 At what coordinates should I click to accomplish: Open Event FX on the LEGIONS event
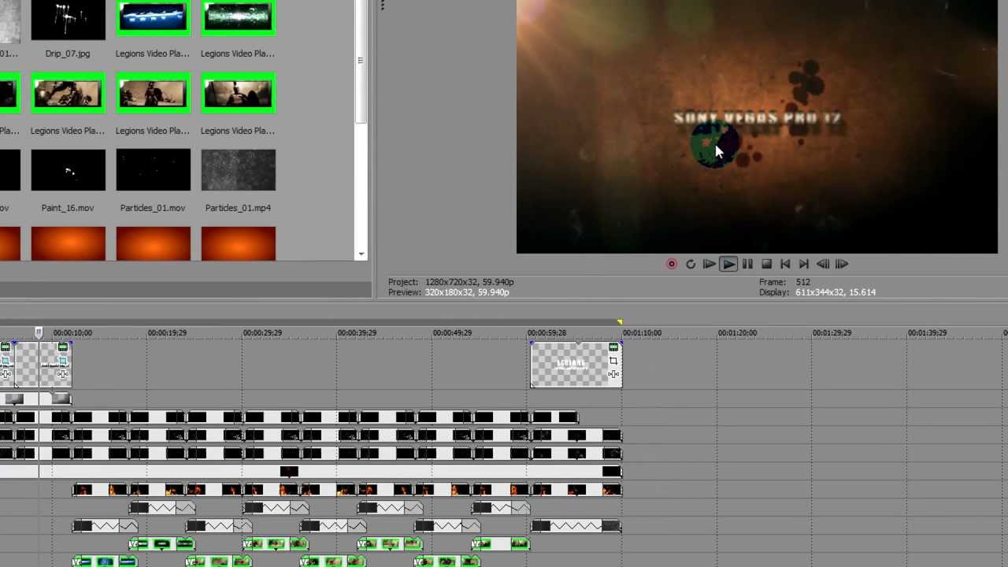pos(613,374)
